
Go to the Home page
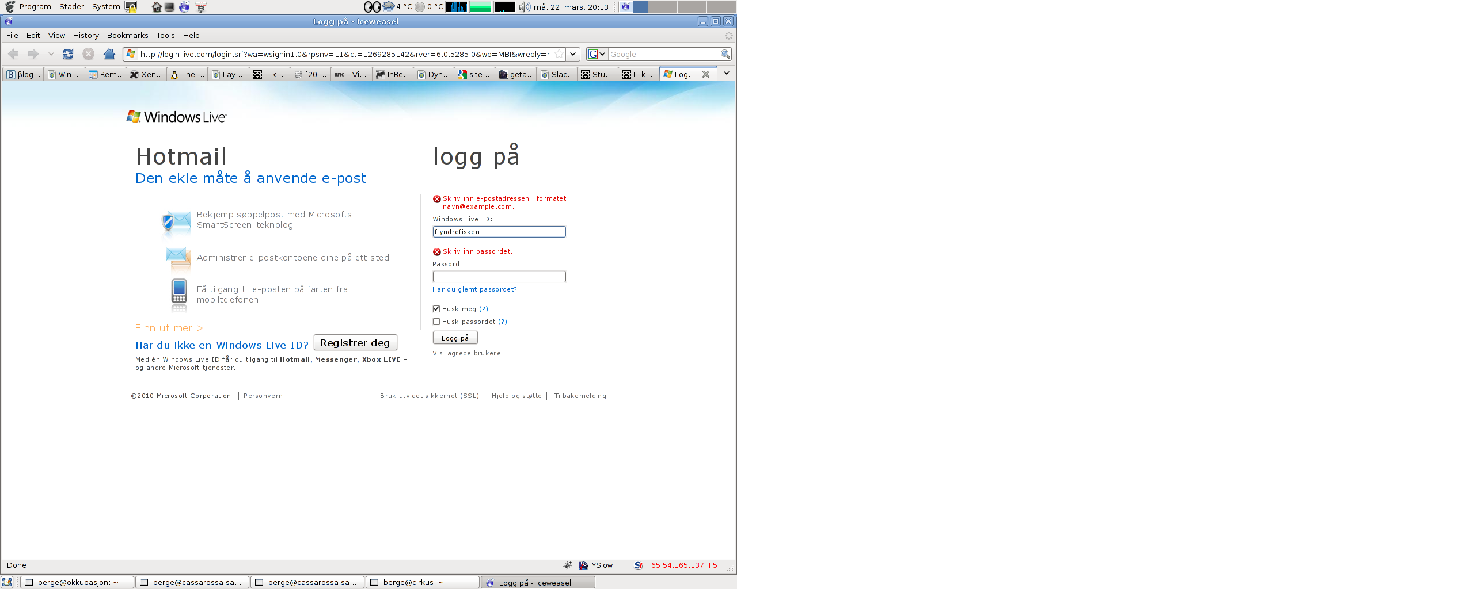click(109, 54)
